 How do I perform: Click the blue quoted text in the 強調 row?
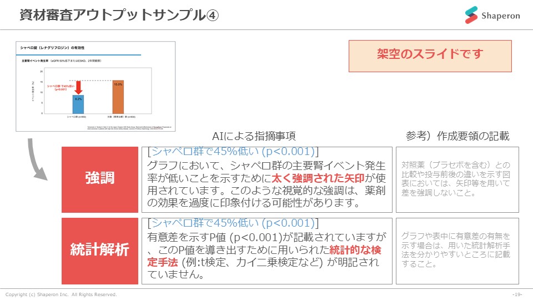point(233,151)
